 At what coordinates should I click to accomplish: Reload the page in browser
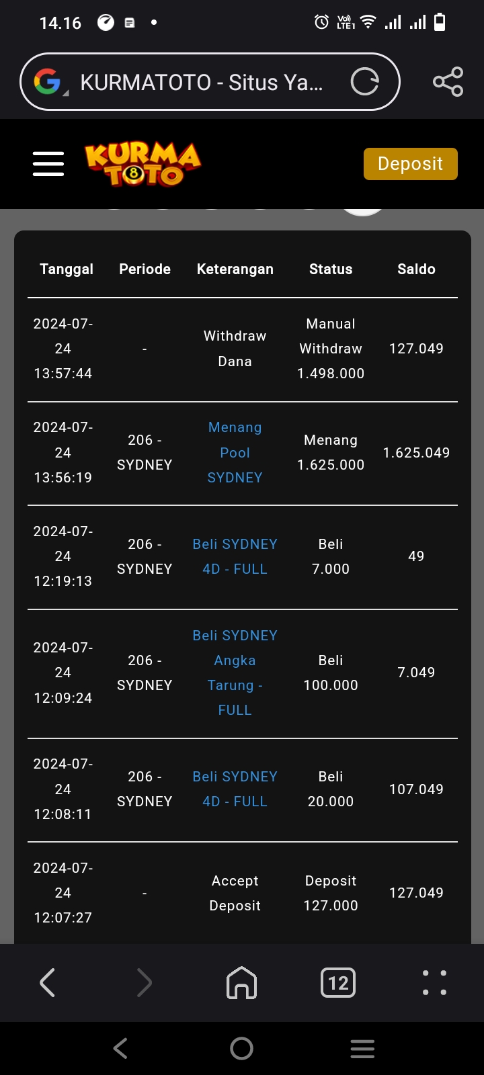coord(364,82)
